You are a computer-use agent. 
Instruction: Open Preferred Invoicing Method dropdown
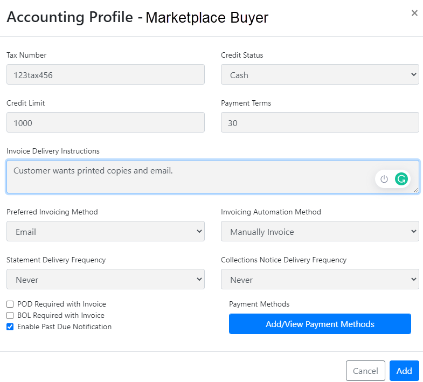click(x=106, y=231)
